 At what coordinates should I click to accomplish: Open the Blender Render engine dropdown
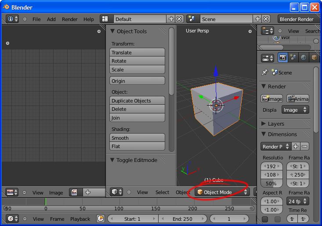[298, 19]
